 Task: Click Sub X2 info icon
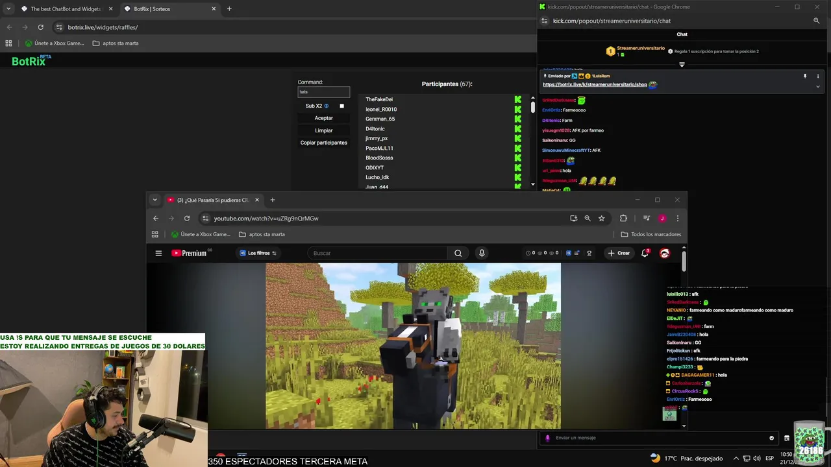[x=326, y=106]
